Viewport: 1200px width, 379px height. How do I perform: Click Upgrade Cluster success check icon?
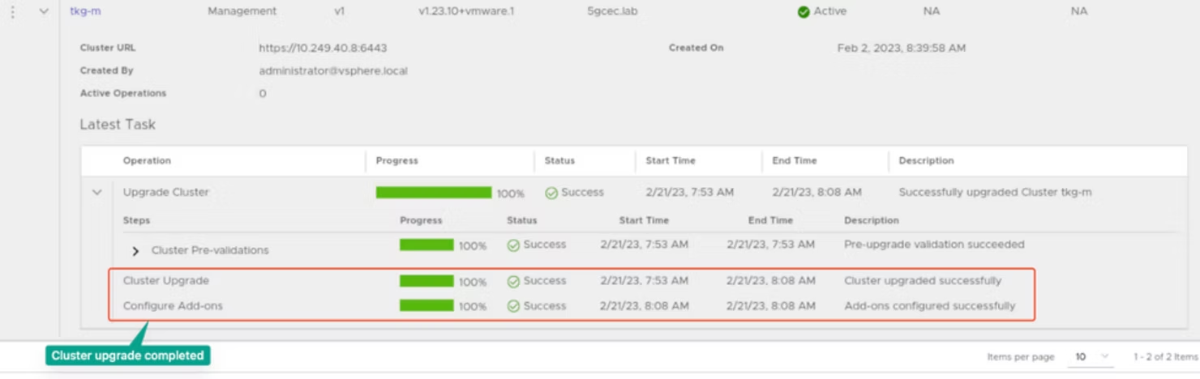click(x=551, y=194)
